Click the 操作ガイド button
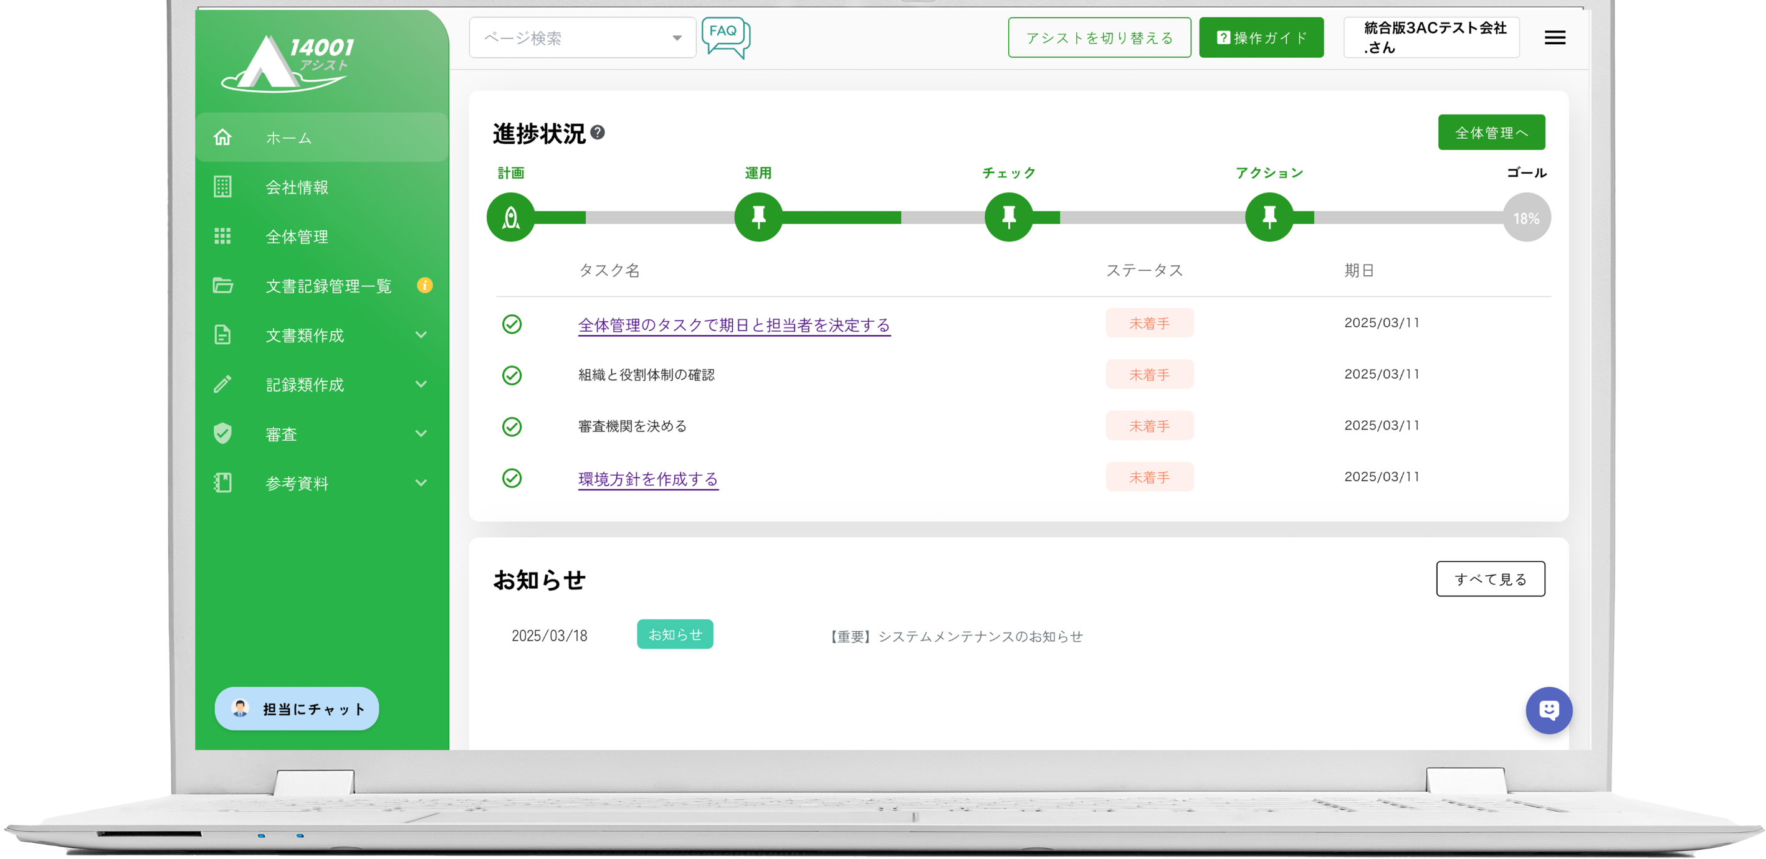 pos(1261,38)
